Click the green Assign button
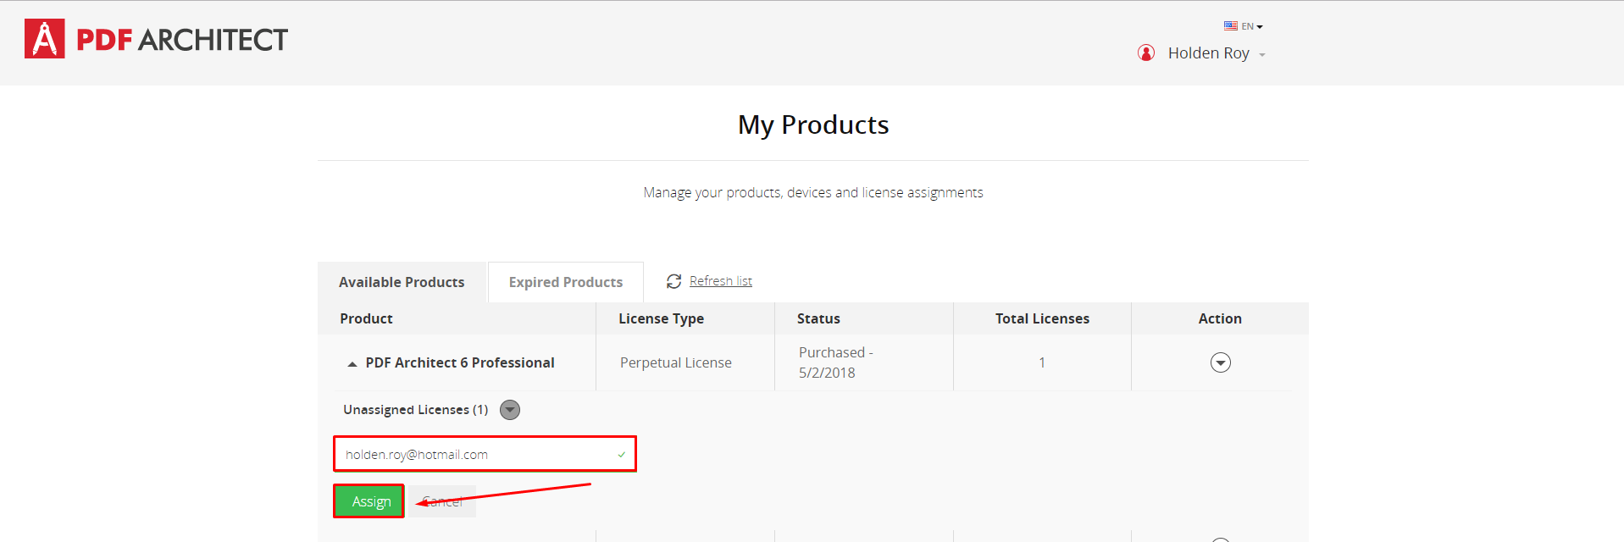Viewport: 1624px width, 542px height. [369, 501]
